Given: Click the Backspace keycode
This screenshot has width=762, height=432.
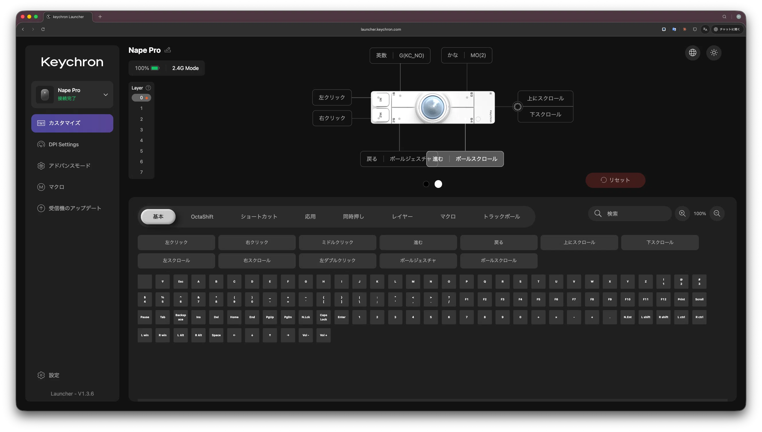Looking at the screenshot, I should pos(180,317).
